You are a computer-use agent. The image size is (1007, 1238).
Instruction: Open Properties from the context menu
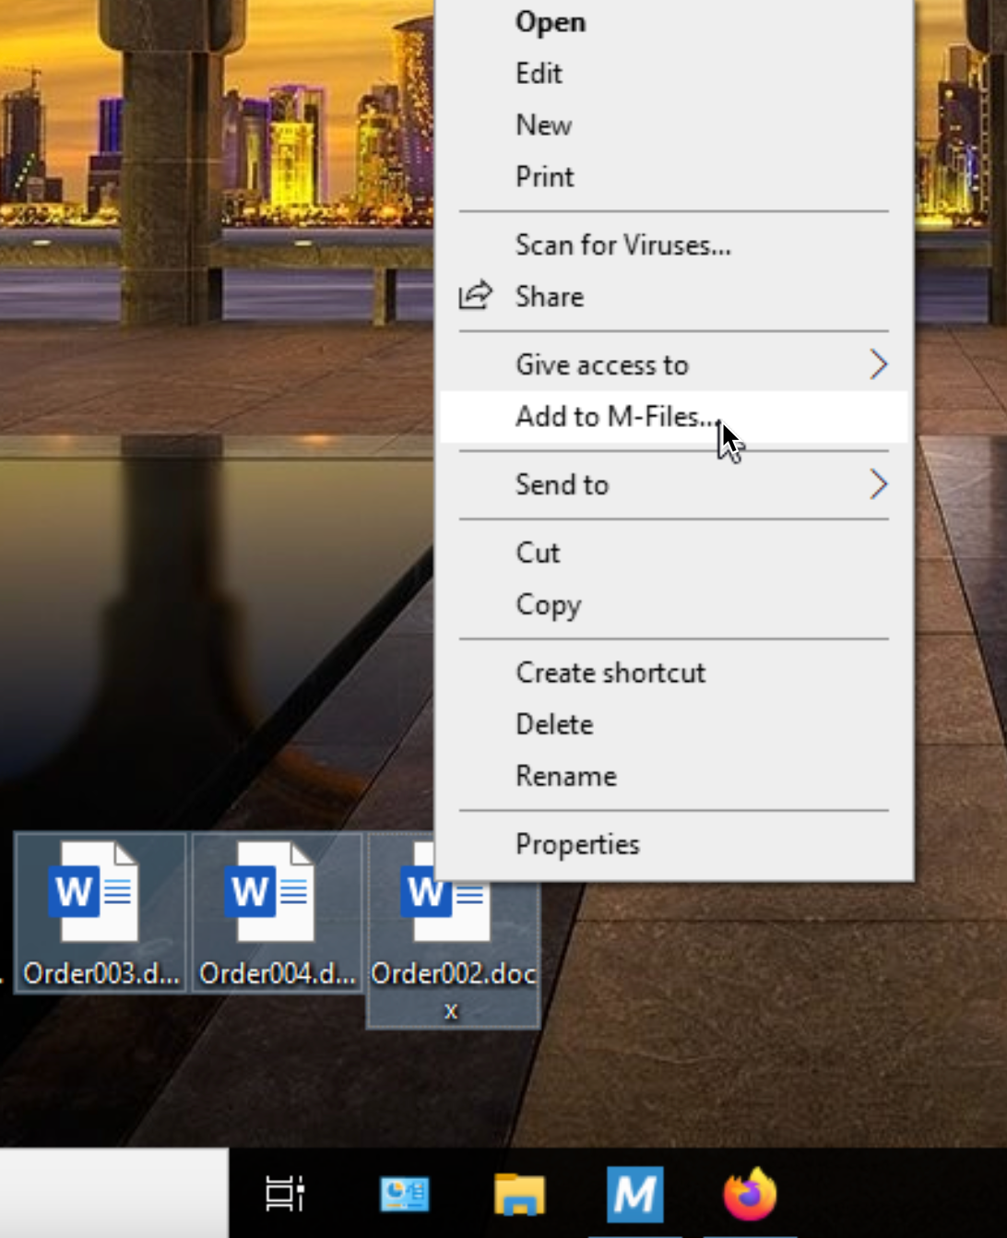pos(674,845)
